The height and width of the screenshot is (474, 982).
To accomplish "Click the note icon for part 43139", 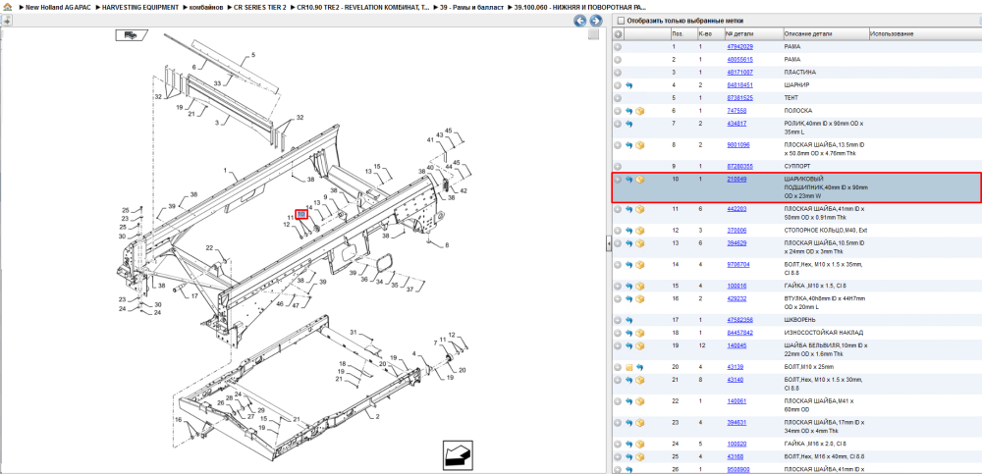I will click(x=629, y=368).
